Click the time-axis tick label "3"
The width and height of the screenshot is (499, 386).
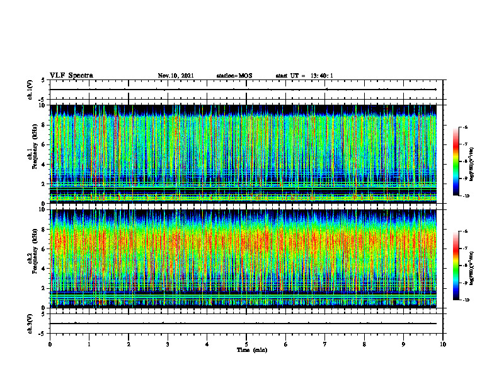168,344
